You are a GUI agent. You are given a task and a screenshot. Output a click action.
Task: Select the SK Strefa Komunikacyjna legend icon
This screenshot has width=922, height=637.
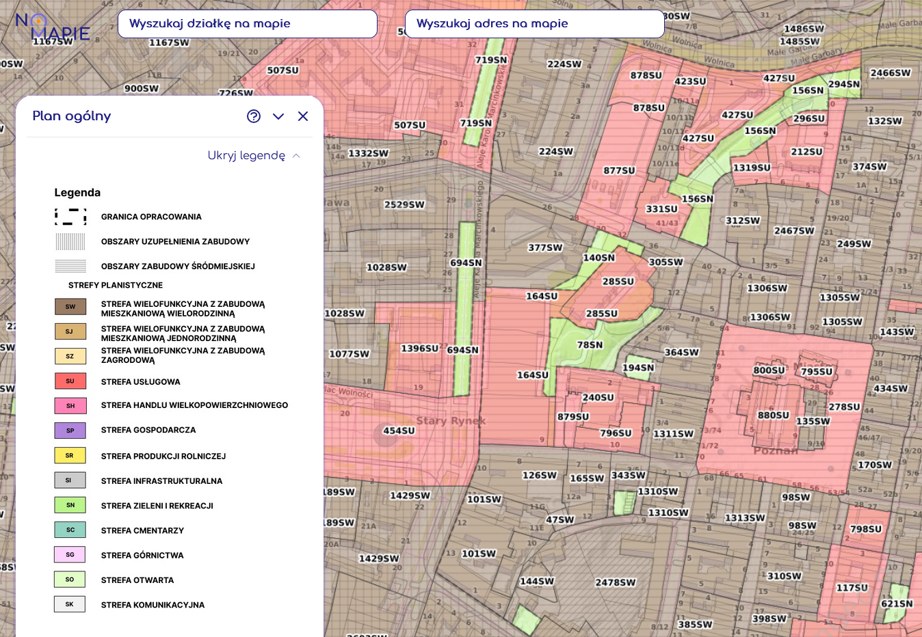point(69,604)
